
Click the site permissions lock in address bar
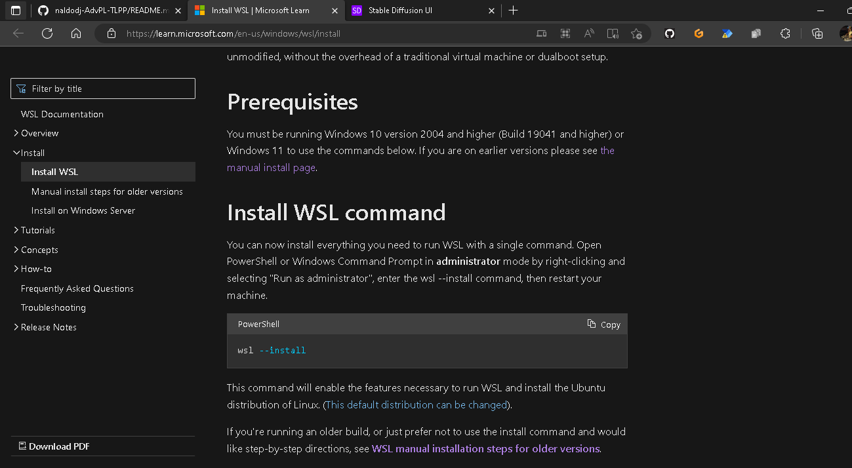(111, 33)
